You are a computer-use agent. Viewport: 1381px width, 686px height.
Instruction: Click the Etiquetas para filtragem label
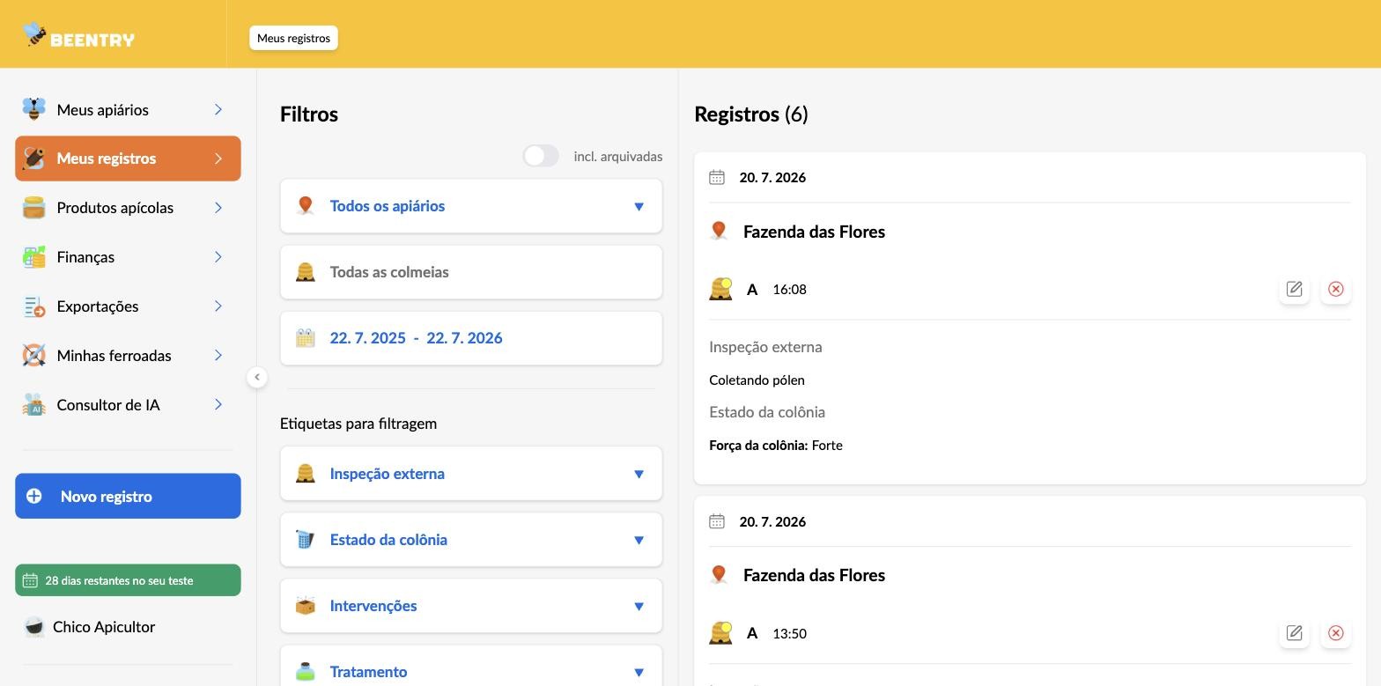pos(358,424)
